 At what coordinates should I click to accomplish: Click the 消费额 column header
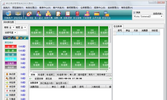(145, 31)
